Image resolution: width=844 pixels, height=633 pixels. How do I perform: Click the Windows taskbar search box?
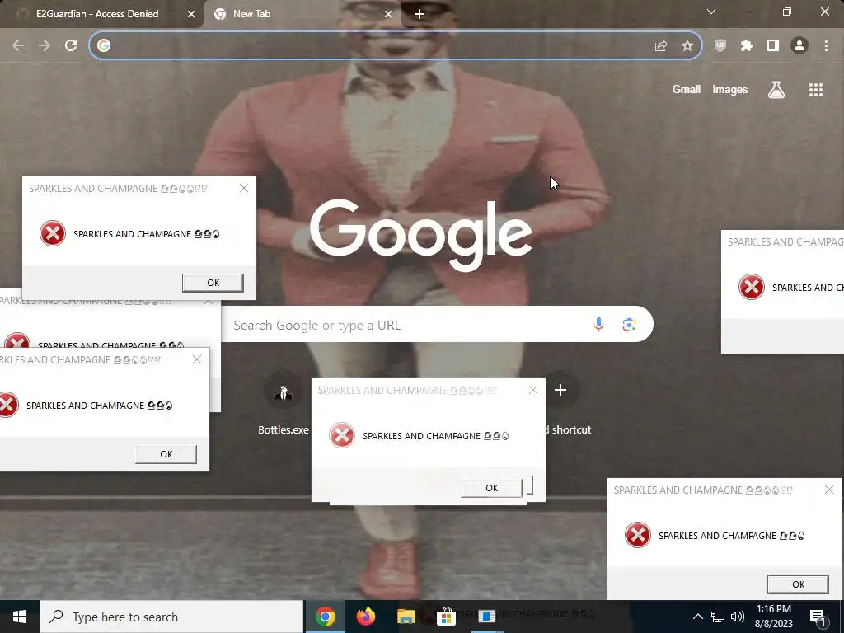[x=171, y=617]
